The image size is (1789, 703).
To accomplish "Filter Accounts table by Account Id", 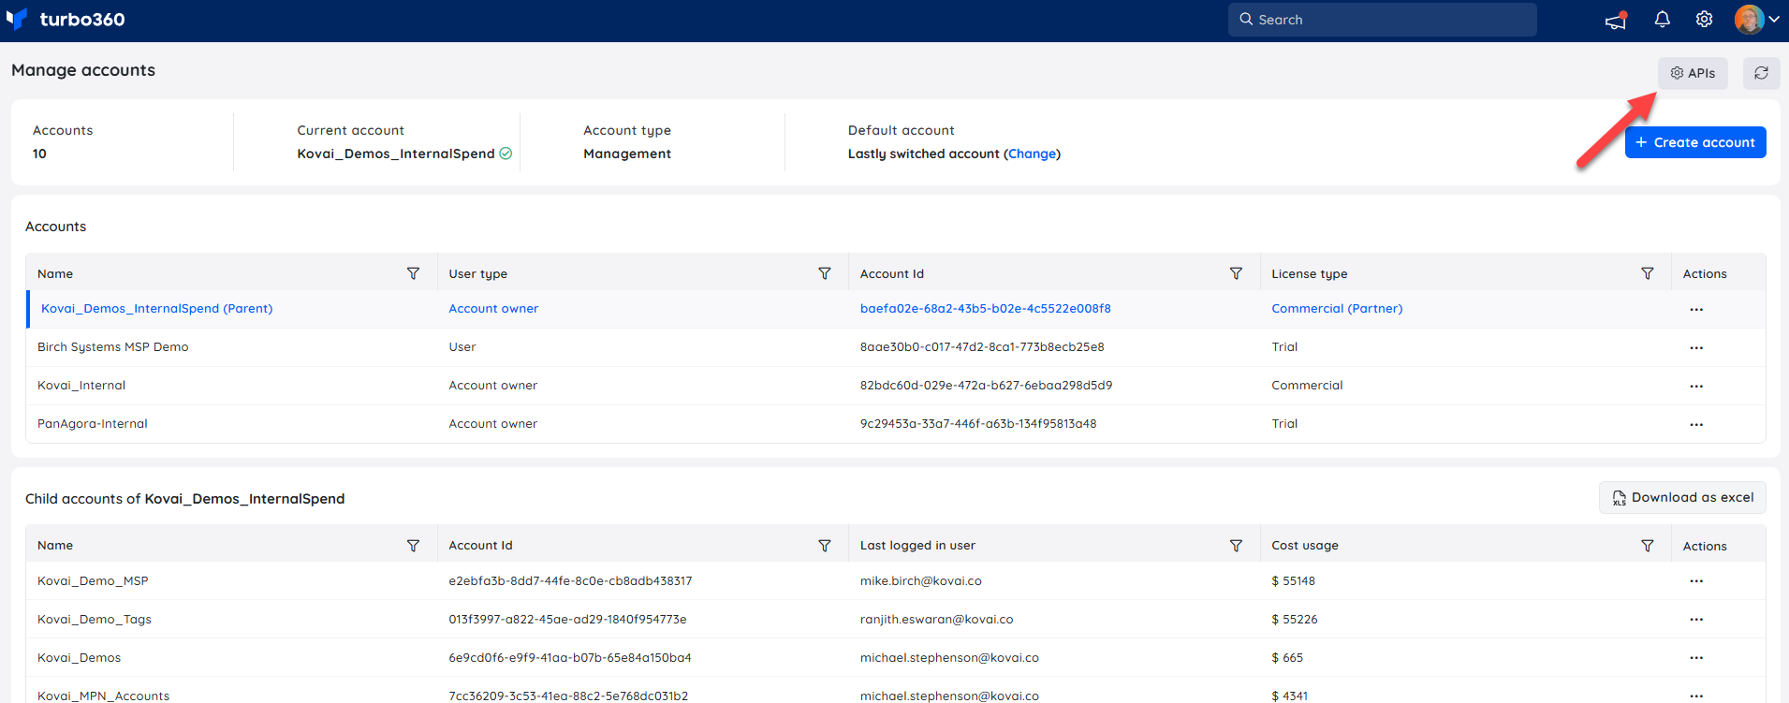I will click(x=1236, y=273).
